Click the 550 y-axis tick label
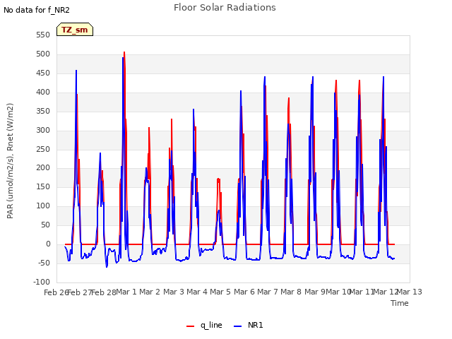 (x=43, y=35)
